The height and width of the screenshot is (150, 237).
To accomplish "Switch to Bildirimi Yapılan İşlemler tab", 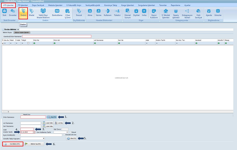I will click(x=22, y=32).
